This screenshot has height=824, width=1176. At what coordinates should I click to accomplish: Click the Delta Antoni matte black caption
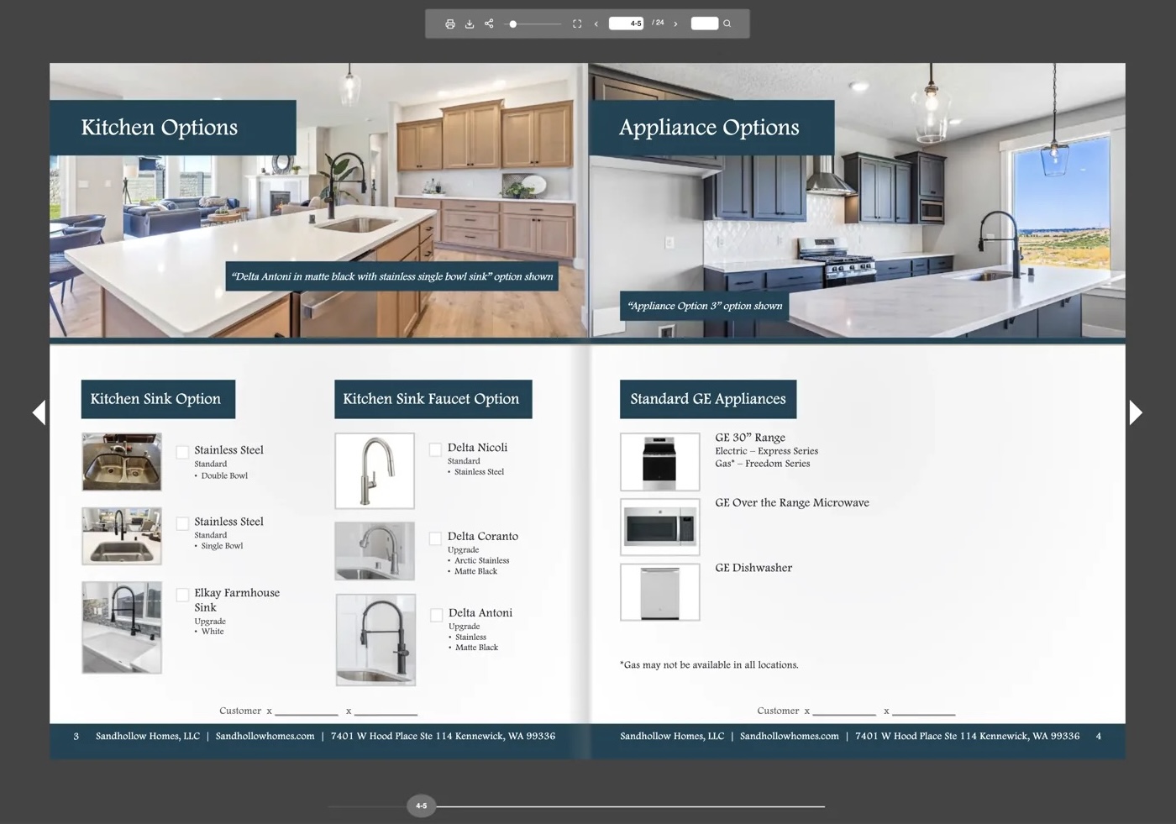392,276
